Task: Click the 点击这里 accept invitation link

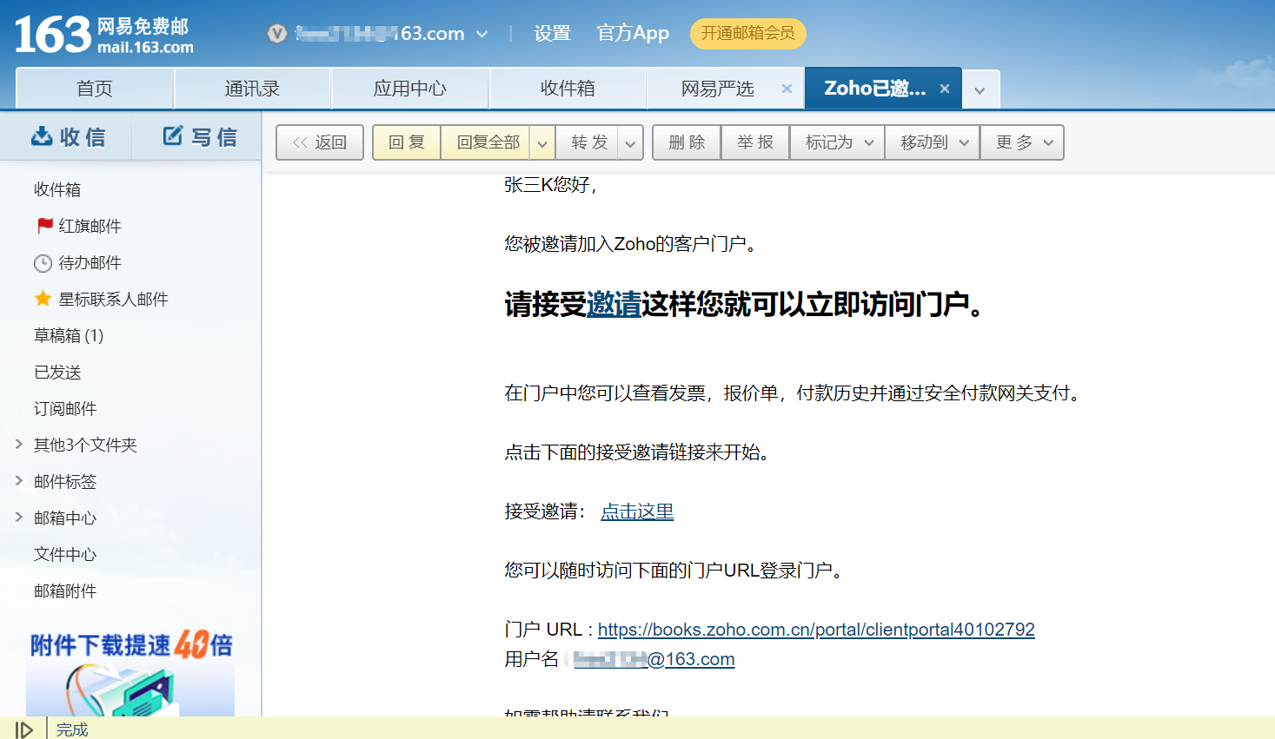Action: [637, 511]
